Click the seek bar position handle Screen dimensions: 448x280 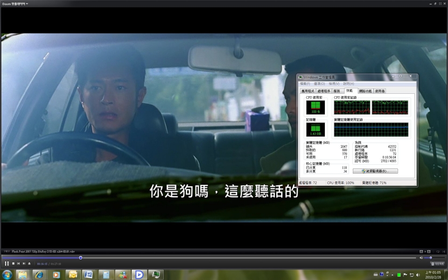pos(81,258)
